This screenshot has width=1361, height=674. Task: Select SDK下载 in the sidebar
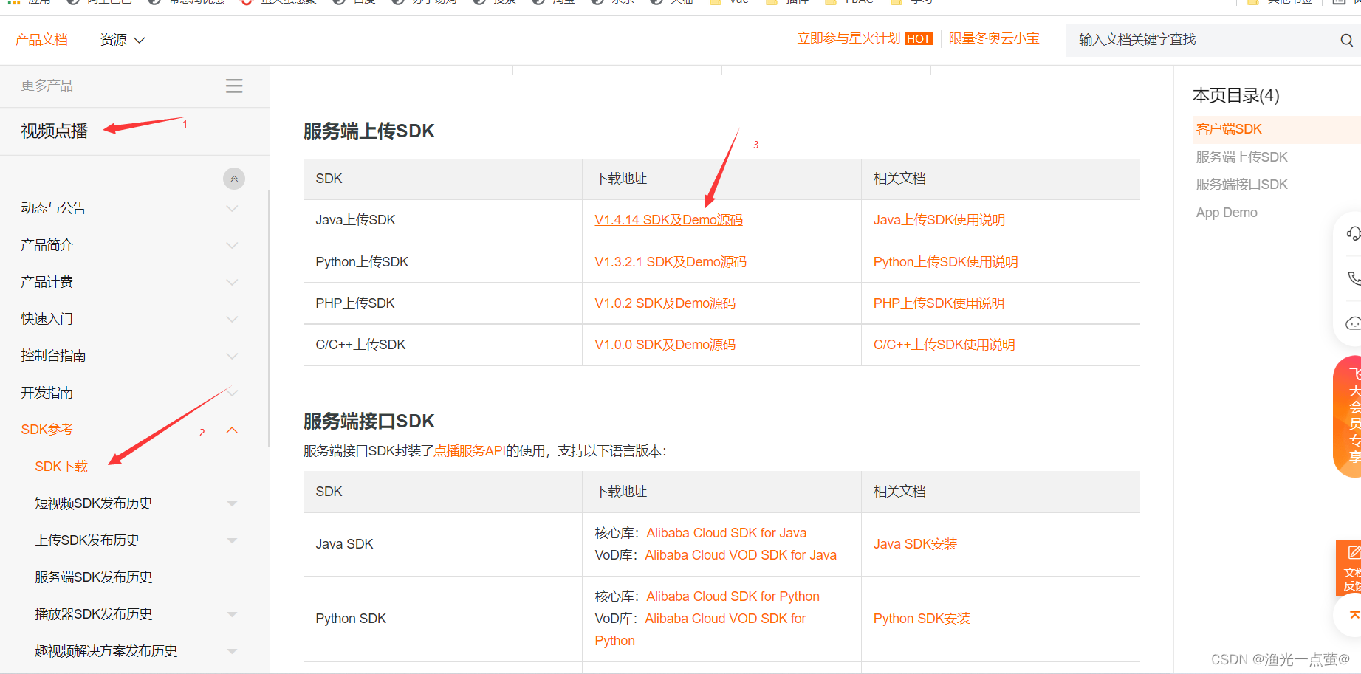point(61,467)
